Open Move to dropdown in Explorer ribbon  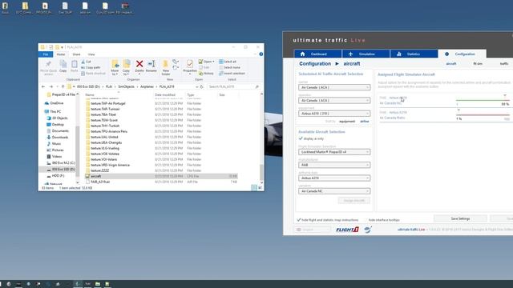[115, 67]
